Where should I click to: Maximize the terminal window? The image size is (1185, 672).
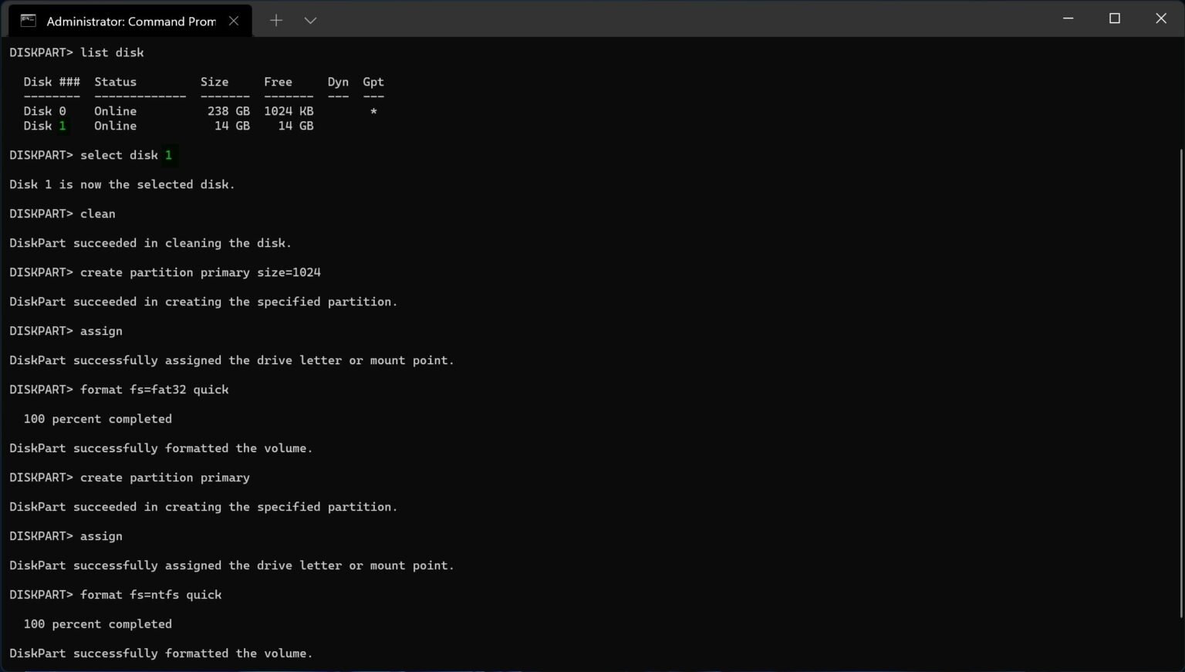click(1114, 19)
